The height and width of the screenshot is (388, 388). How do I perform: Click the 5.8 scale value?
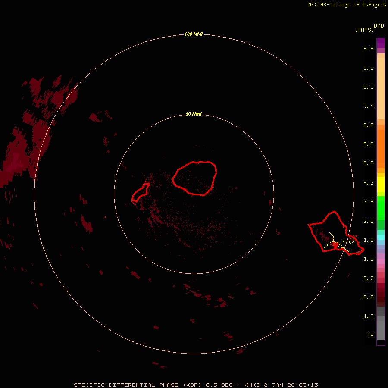(369, 144)
